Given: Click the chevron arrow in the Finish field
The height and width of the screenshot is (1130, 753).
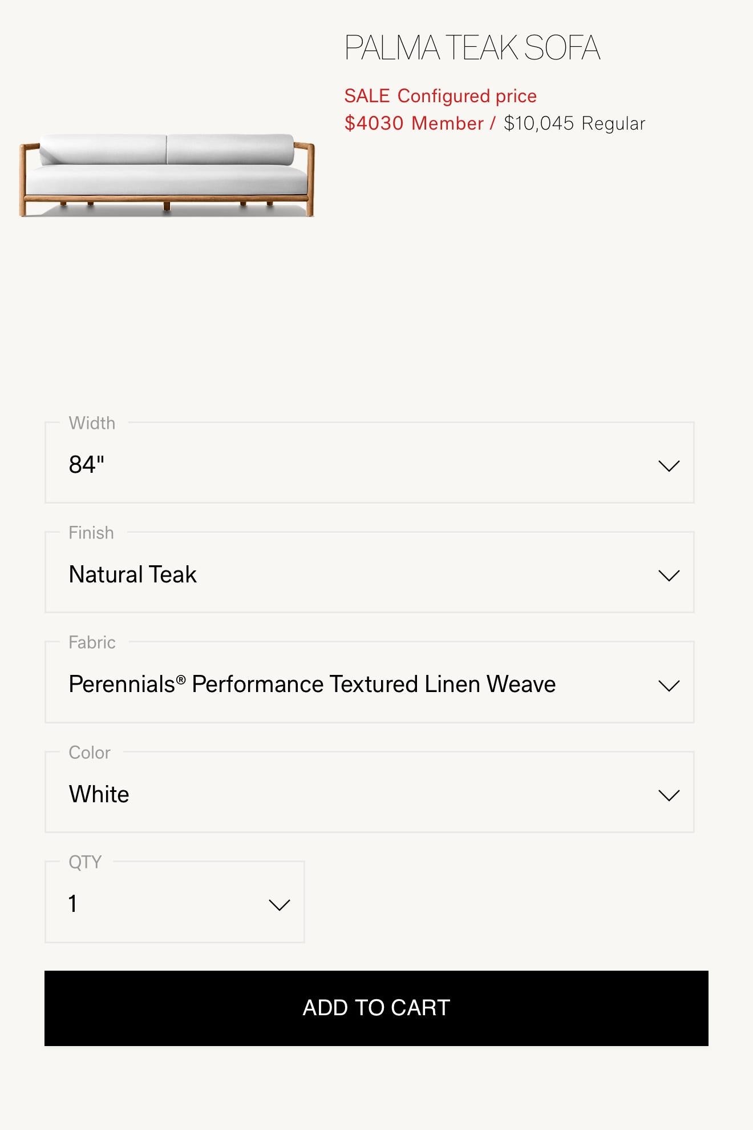Looking at the screenshot, I should (x=669, y=576).
